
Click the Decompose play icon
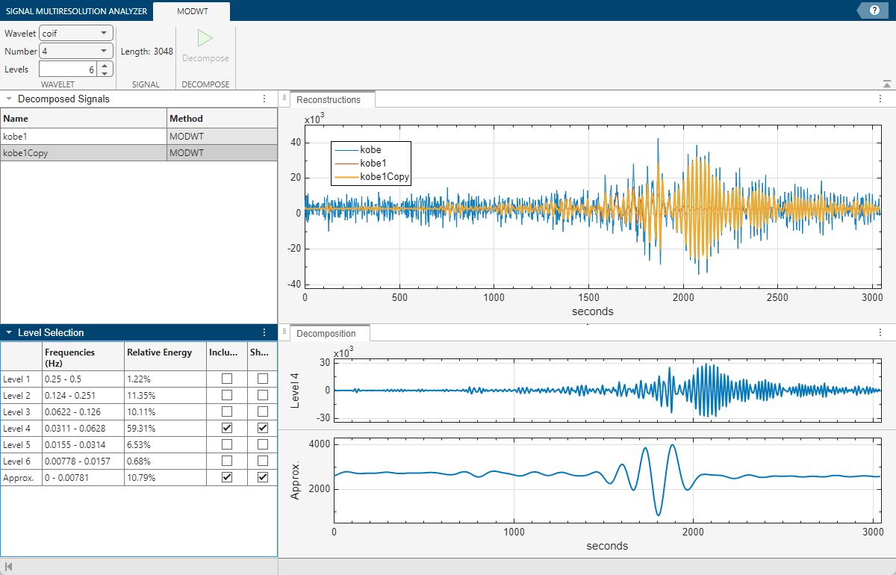point(205,39)
